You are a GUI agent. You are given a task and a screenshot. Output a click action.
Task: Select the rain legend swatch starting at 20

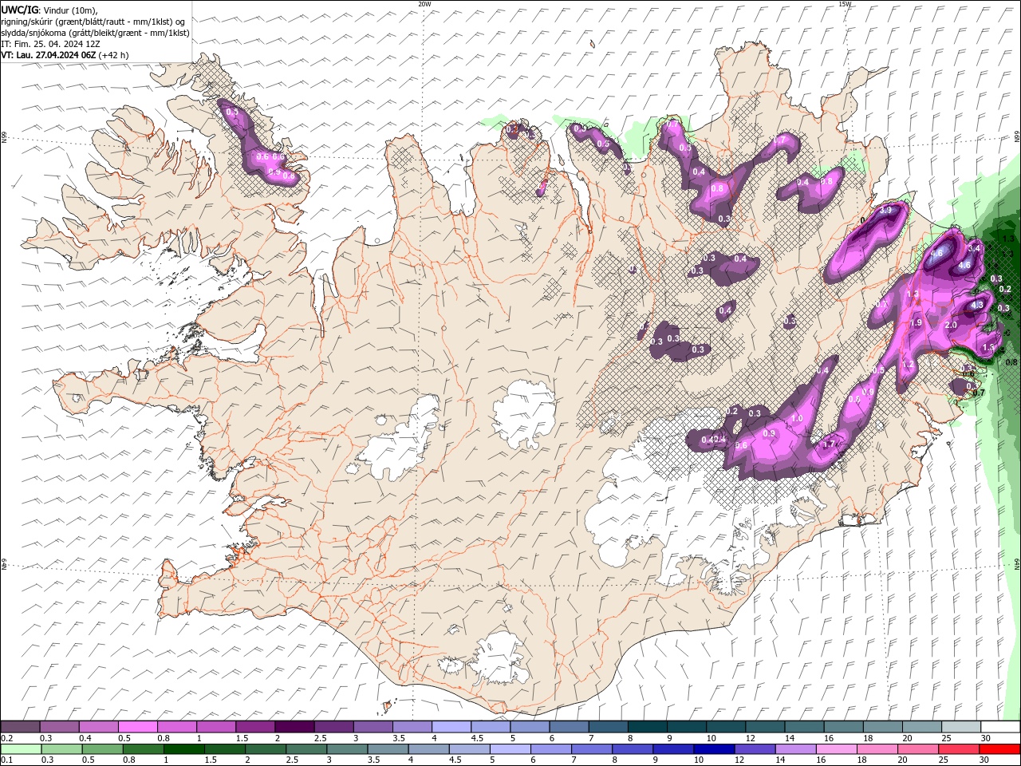coord(917,749)
